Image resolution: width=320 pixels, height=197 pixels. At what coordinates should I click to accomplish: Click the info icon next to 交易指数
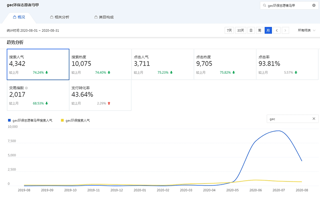click(x=27, y=88)
